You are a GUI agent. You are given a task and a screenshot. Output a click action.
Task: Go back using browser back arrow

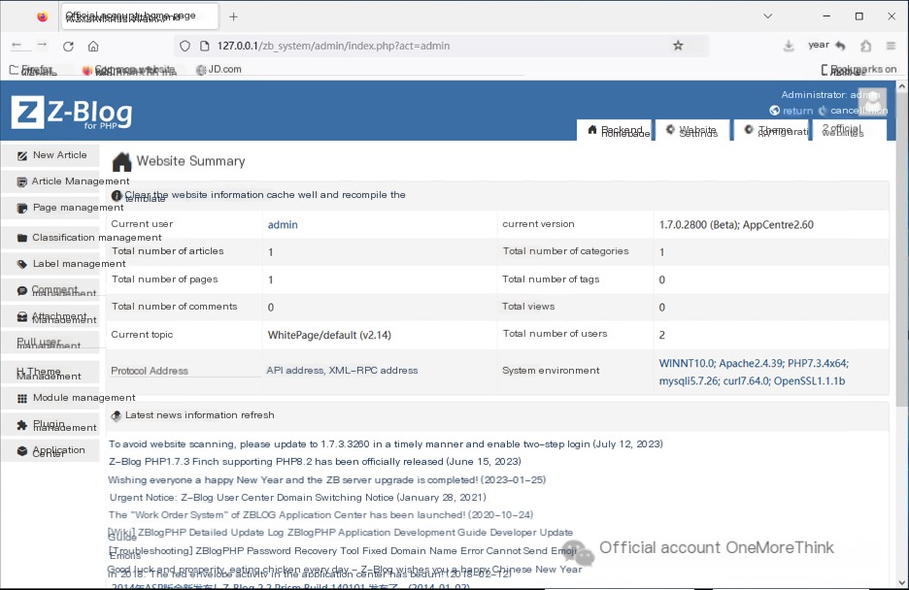tap(17, 46)
